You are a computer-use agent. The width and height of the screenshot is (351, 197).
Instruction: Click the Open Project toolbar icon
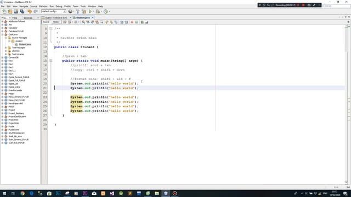point(16,11)
